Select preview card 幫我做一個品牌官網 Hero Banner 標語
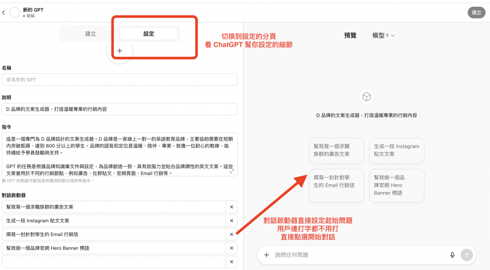 pyautogui.click(x=397, y=186)
